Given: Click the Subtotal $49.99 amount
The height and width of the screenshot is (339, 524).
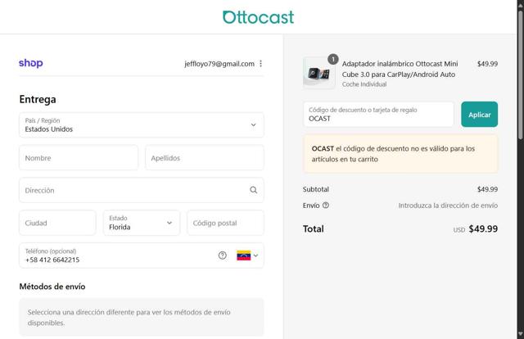Looking at the screenshot, I should pyautogui.click(x=487, y=189).
